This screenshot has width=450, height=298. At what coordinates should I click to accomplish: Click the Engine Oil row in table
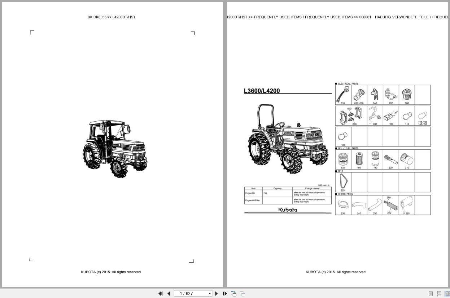(x=288, y=194)
